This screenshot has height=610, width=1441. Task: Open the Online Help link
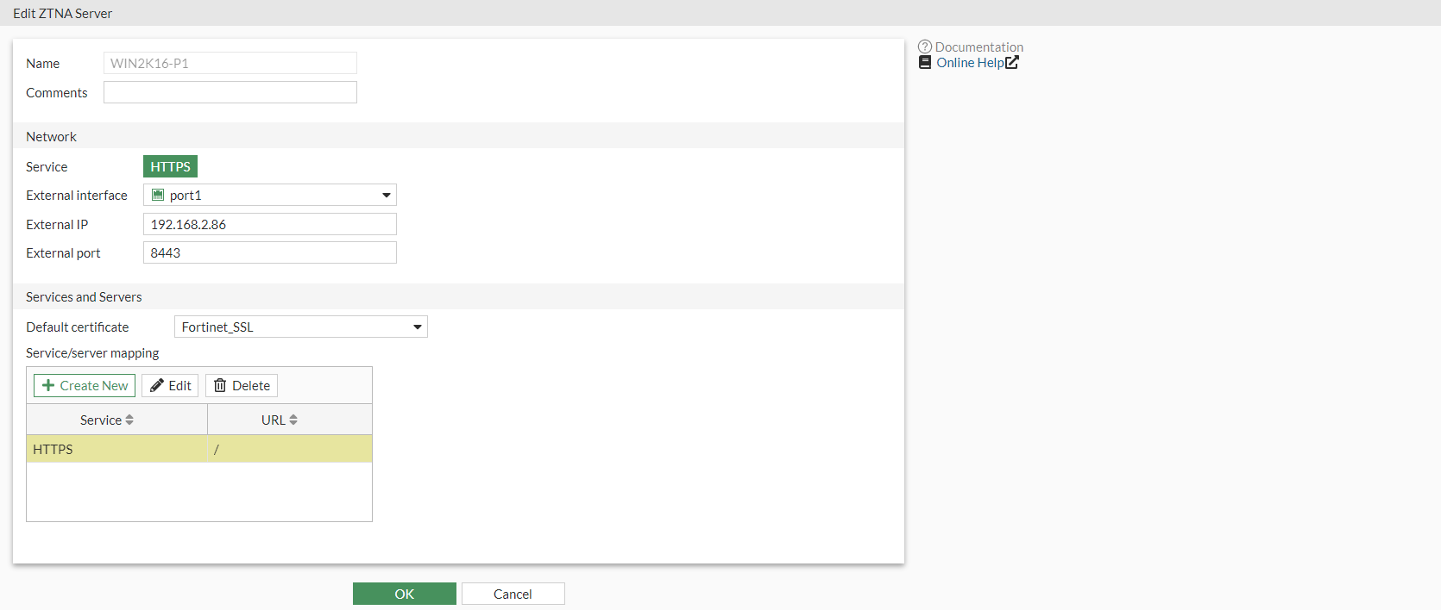[x=970, y=63]
